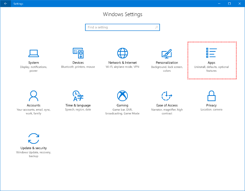Click 'Speech, region, date' description
245x191 pixels.
click(78, 109)
